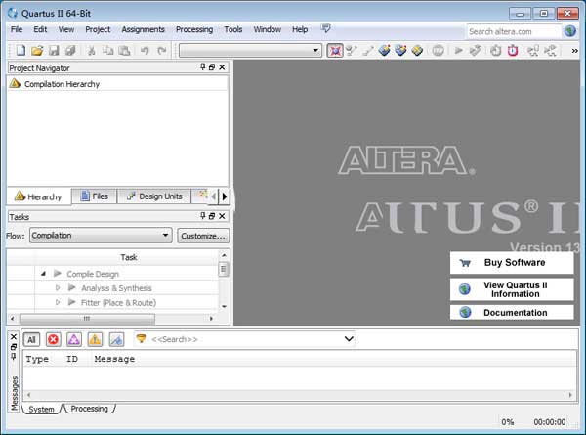Collapse the Compile Design task tree

tap(44, 274)
